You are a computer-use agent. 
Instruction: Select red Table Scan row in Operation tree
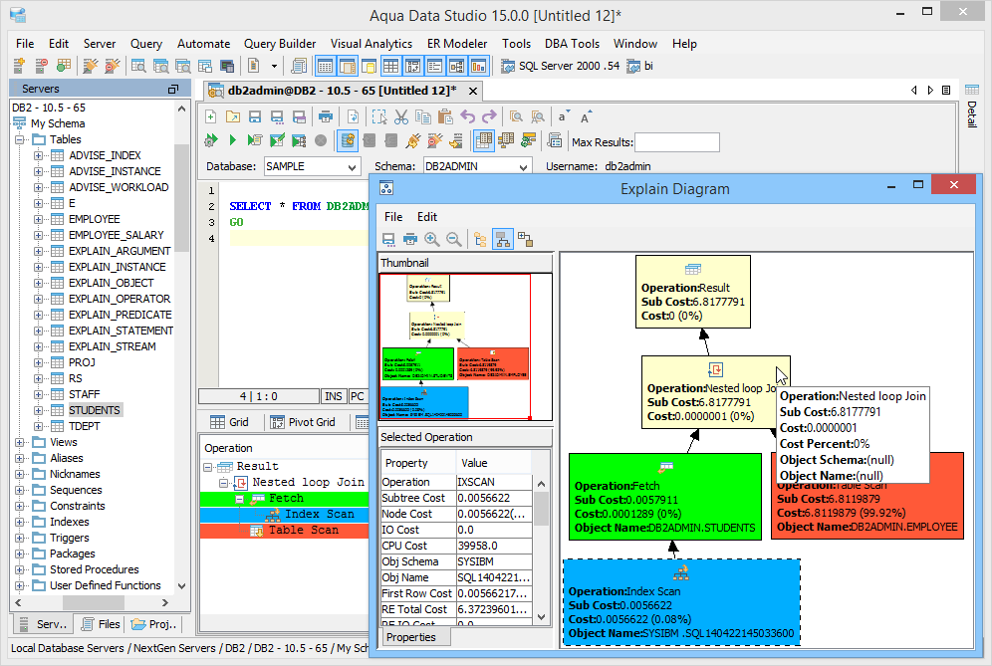284,531
